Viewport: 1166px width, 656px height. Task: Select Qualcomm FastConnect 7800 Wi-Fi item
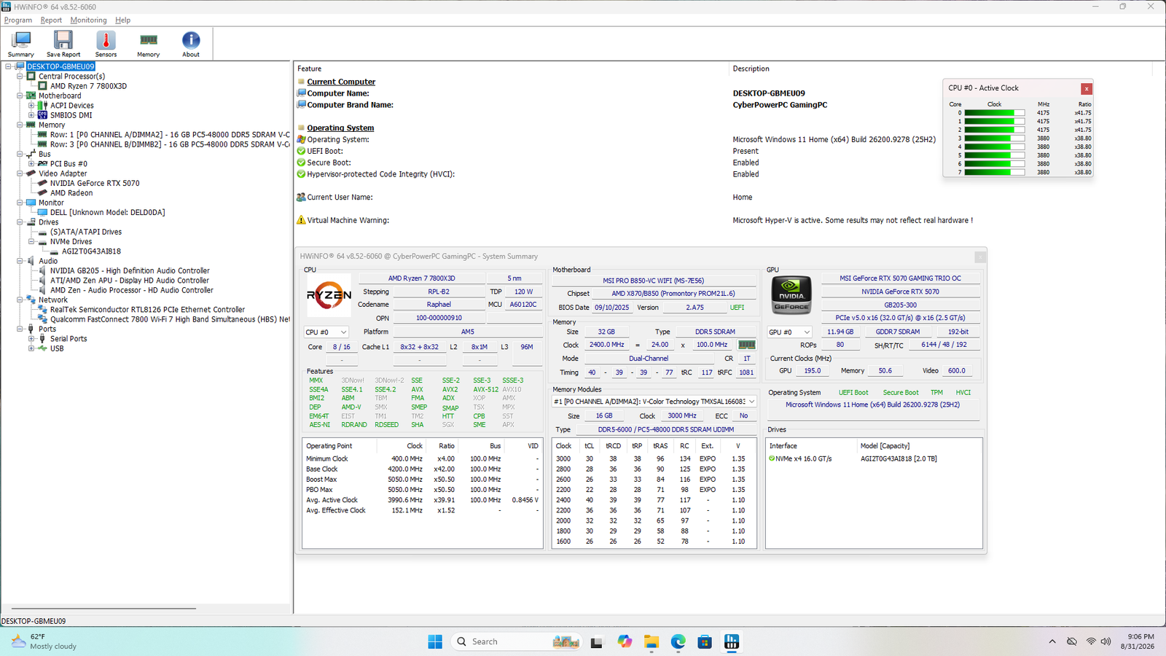(x=170, y=319)
